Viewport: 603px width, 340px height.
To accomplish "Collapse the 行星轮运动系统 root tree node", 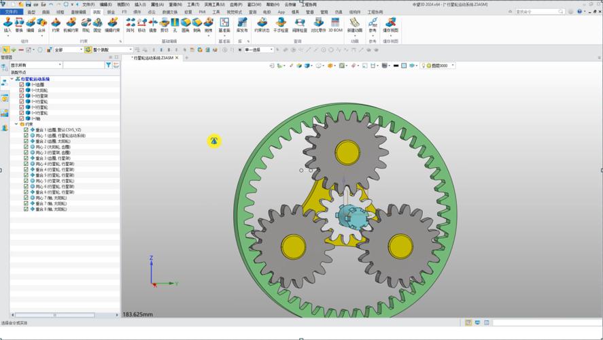I will [x=12, y=79].
